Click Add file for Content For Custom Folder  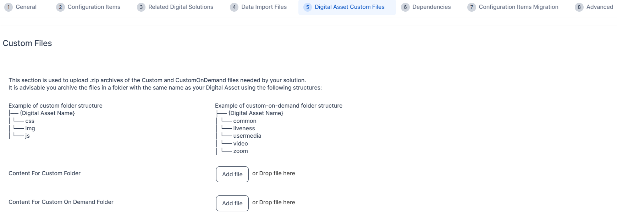[232, 174]
